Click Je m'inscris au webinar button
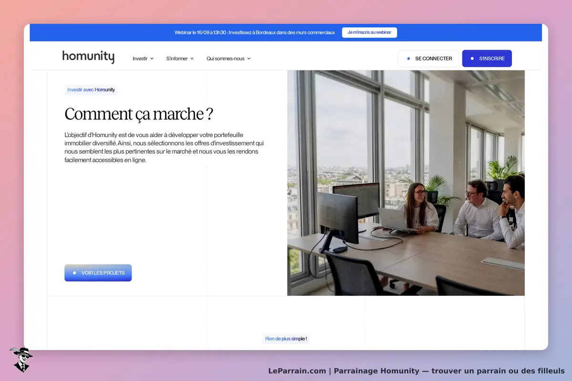Screen dimensions: 572x381 (x=369, y=32)
